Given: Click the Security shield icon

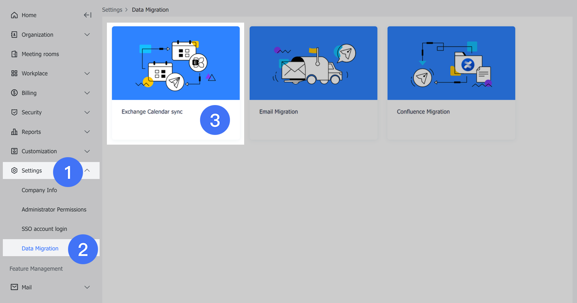Looking at the screenshot, I should tap(14, 112).
